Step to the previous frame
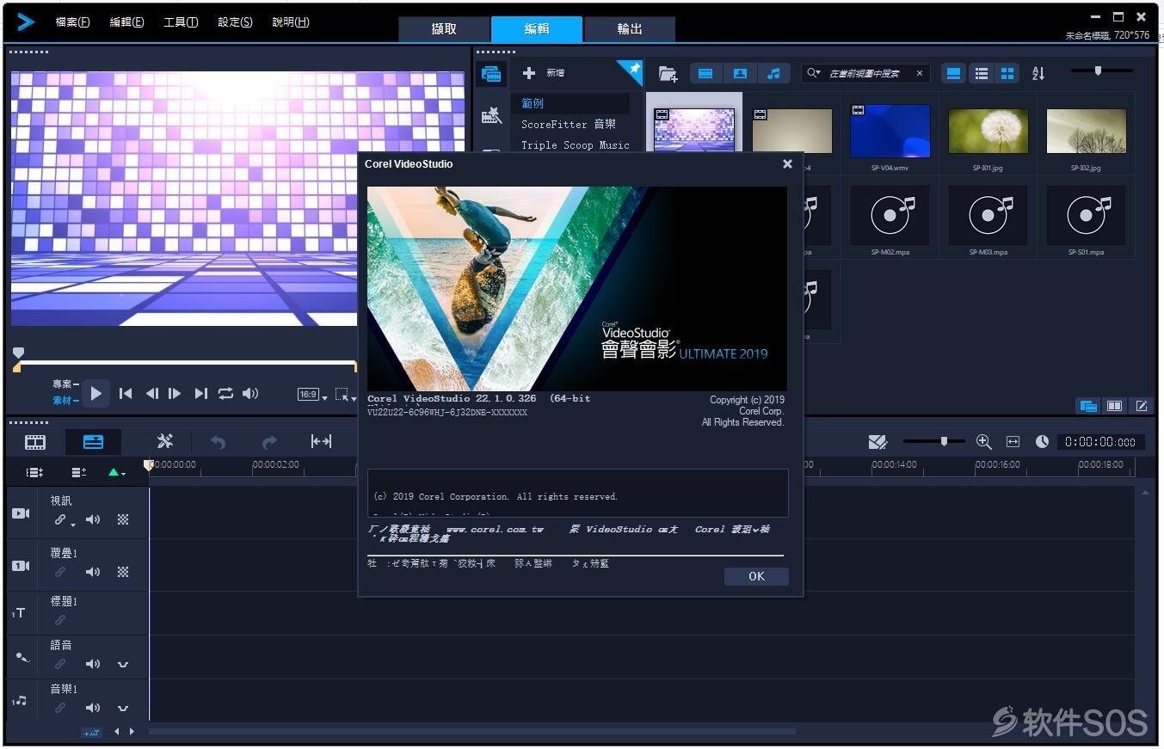Viewport: 1164px width, 749px height. [x=152, y=394]
